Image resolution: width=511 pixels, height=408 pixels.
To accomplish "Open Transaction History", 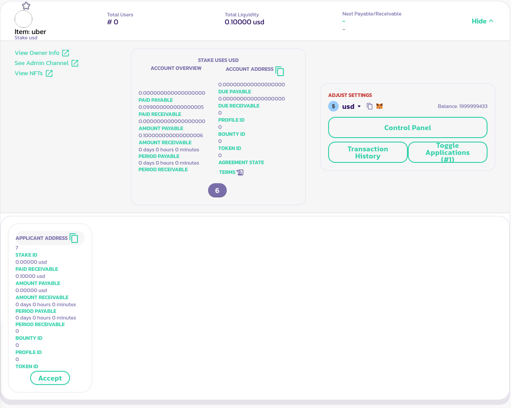I will tap(368, 152).
